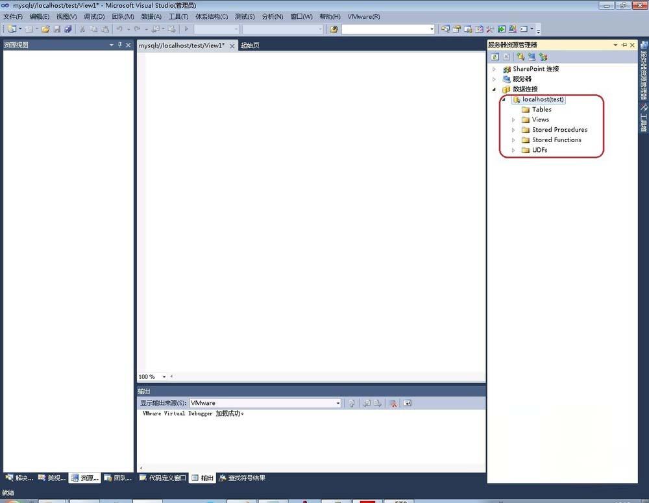The height and width of the screenshot is (503, 649).
Task: Switch to the 类视... bottom tab
Action: (52, 478)
